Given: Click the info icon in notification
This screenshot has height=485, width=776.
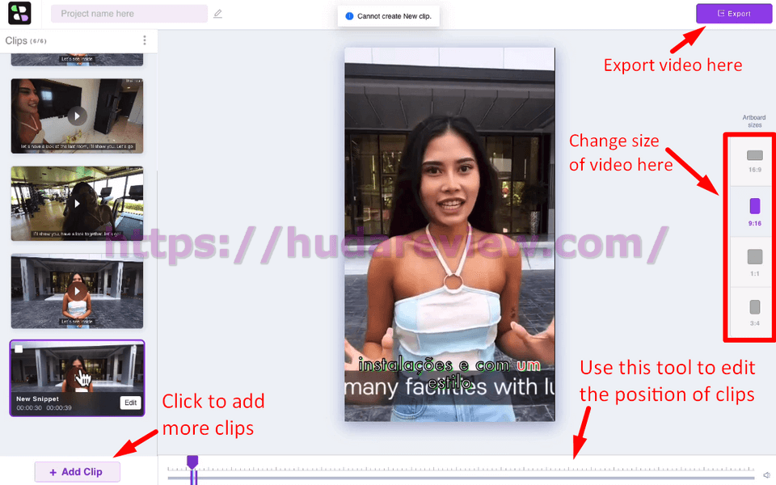Looking at the screenshot, I should coord(349,16).
